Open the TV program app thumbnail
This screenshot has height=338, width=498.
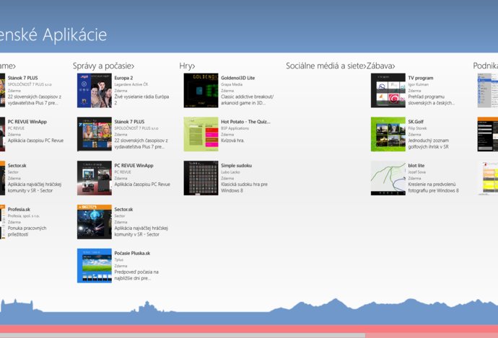tap(388, 90)
